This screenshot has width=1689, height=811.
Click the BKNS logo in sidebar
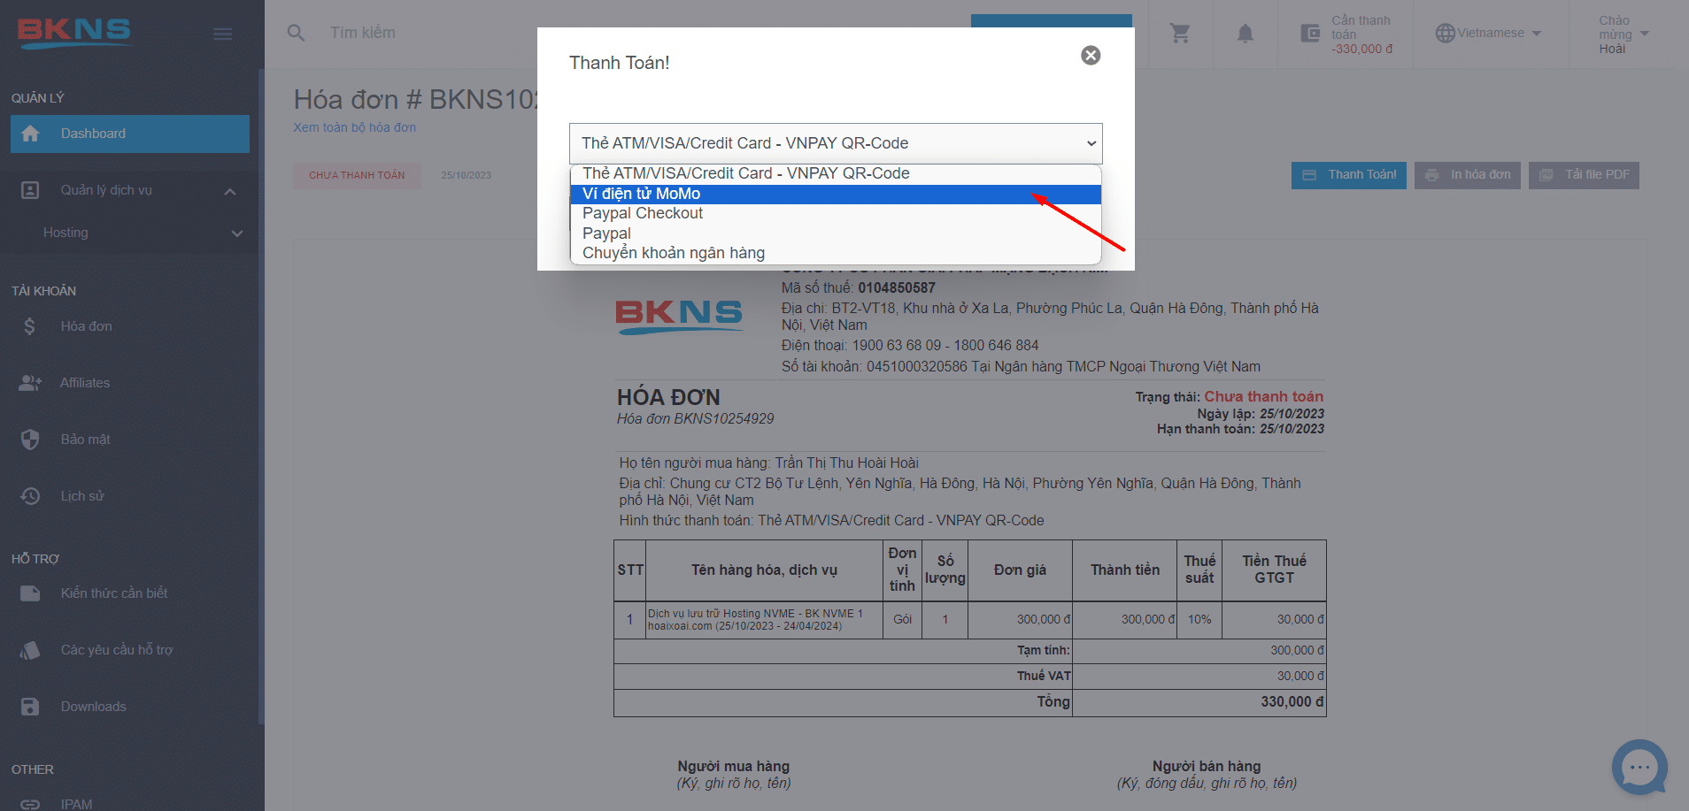[x=74, y=32]
